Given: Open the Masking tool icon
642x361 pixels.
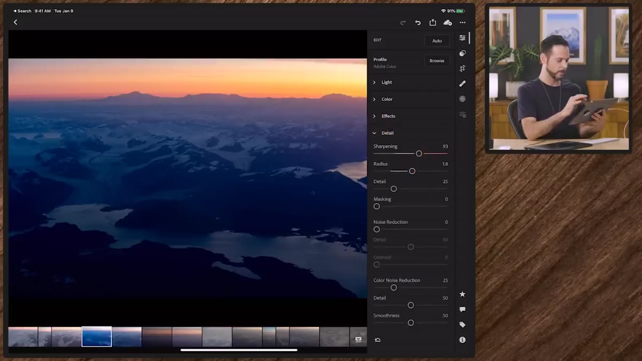Looking at the screenshot, I should [463, 99].
